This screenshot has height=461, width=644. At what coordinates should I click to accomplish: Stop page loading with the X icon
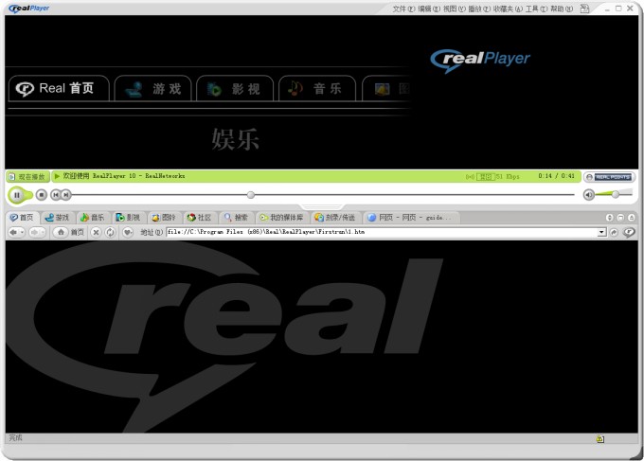[96, 232]
